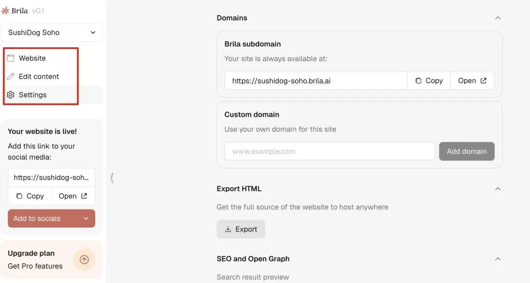Expand the Add to socials dropdown

tap(86, 219)
